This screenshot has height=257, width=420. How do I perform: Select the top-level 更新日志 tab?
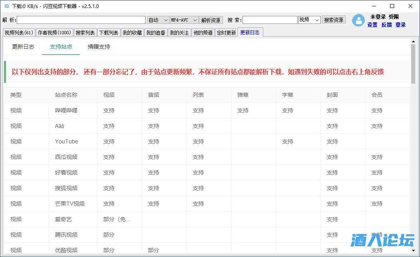[x=250, y=32]
